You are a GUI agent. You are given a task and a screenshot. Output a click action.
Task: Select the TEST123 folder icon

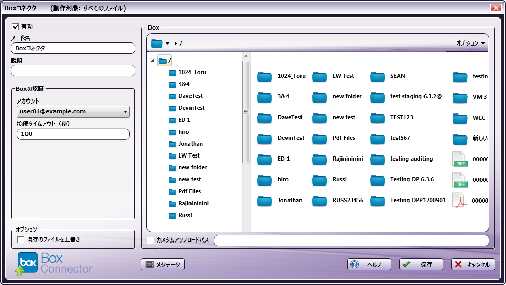(x=377, y=118)
